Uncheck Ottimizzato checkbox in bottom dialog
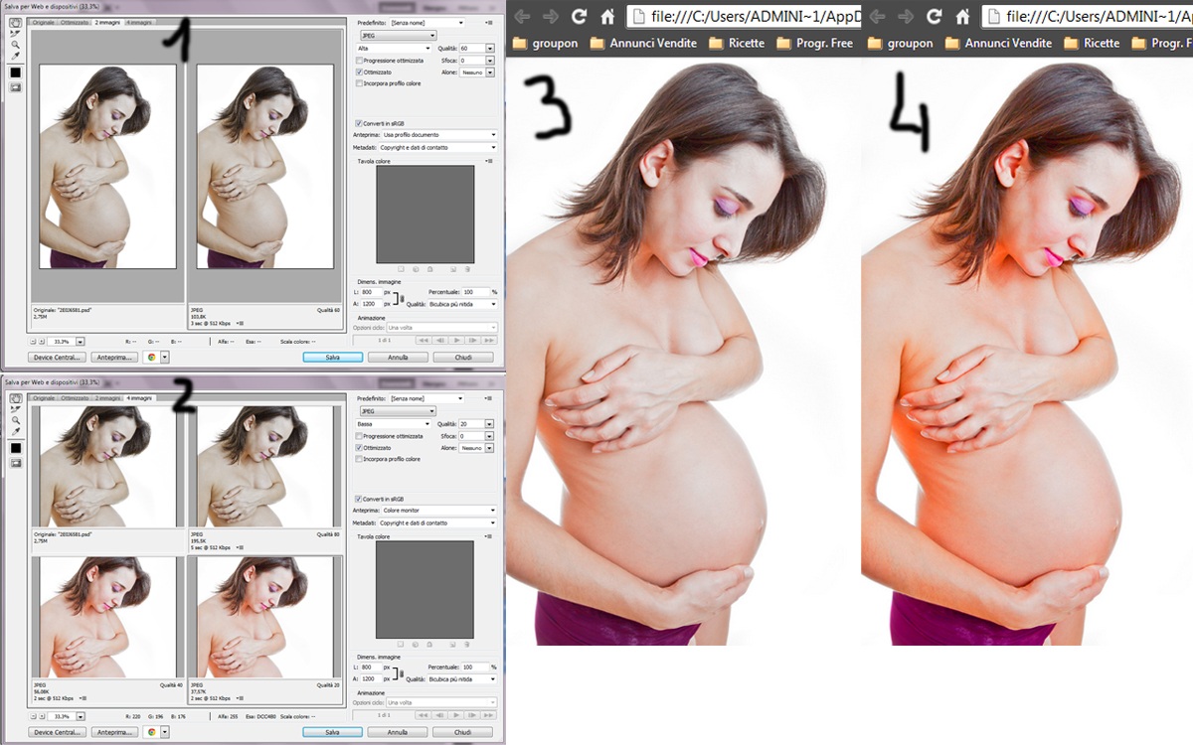This screenshot has height=745, width=1193. pos(359,448)
